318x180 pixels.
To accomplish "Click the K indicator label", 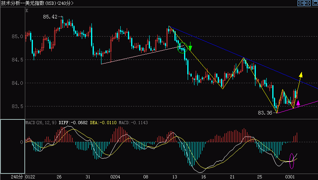I will click(x=27, y=10).
